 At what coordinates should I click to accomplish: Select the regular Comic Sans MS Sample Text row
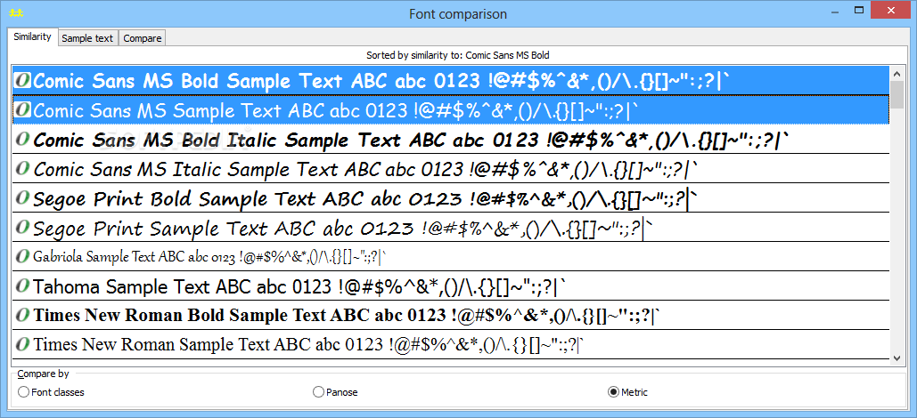pyautogui.click(x=451, y=109)
